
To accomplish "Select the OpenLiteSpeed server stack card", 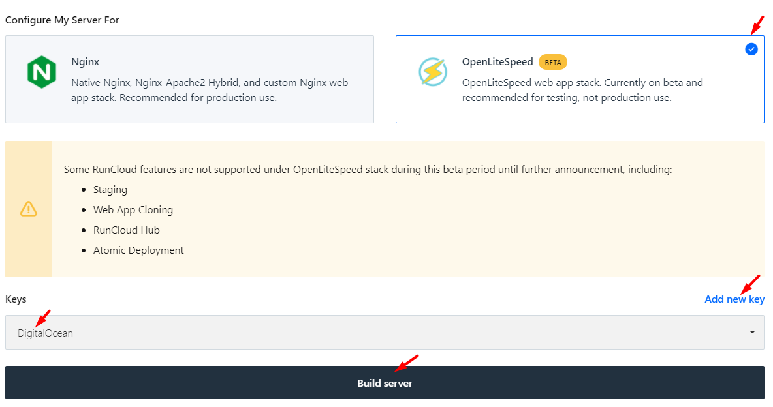I will tap(580, 80).
